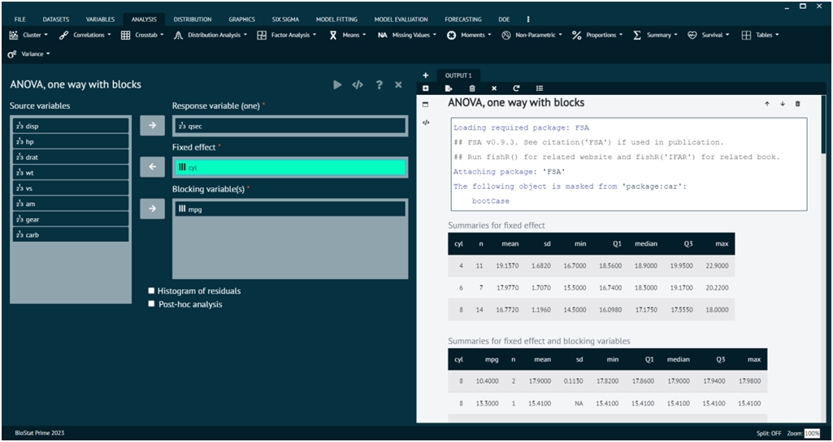Open the Means dropdown
This screenshot has height=442, width=833.
click(x=348, y=35)
